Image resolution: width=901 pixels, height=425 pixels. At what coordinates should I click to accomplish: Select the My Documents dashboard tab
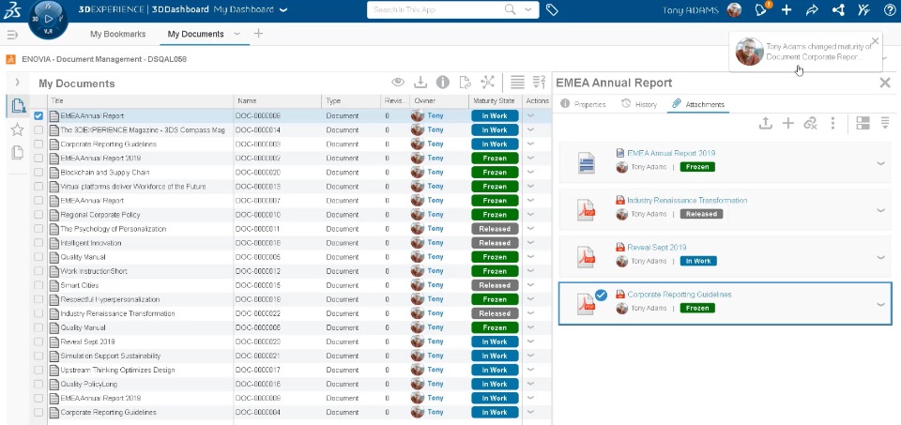pyautogui.click(x=195, y=34)
